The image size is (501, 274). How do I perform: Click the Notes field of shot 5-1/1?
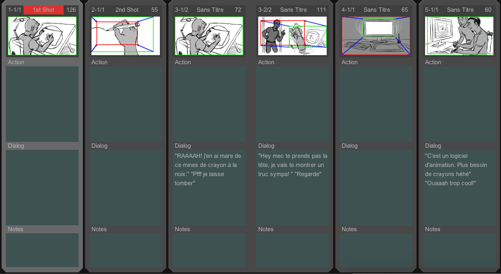(459, 250)
